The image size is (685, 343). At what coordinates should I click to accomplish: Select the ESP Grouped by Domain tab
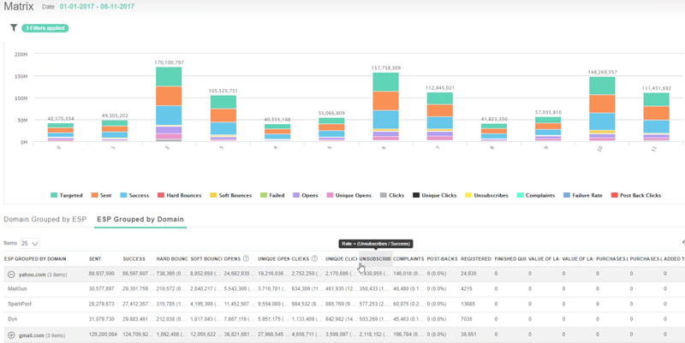[x=140, y=219]
